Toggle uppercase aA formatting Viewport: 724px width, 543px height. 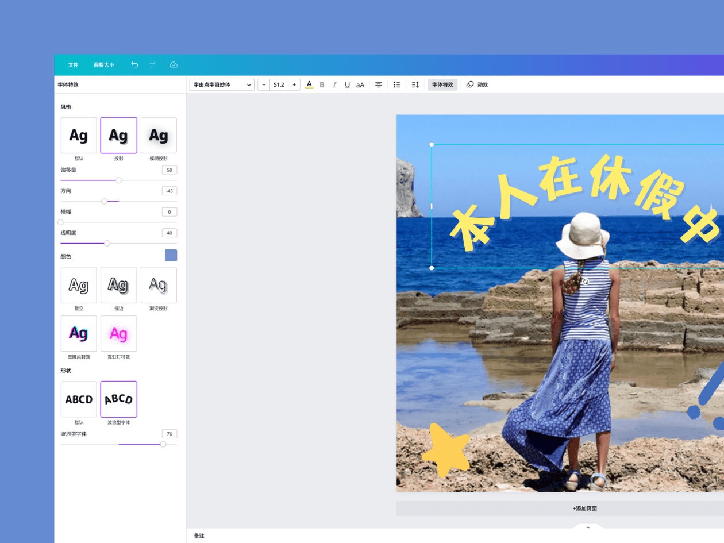360,84
